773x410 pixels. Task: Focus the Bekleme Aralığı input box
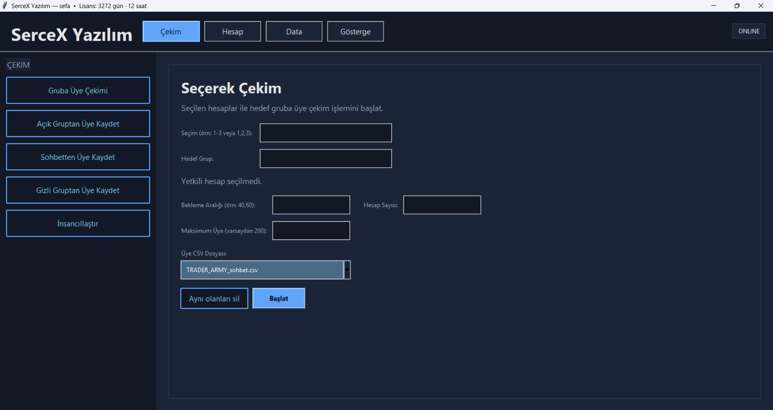[x=311, y=205]
